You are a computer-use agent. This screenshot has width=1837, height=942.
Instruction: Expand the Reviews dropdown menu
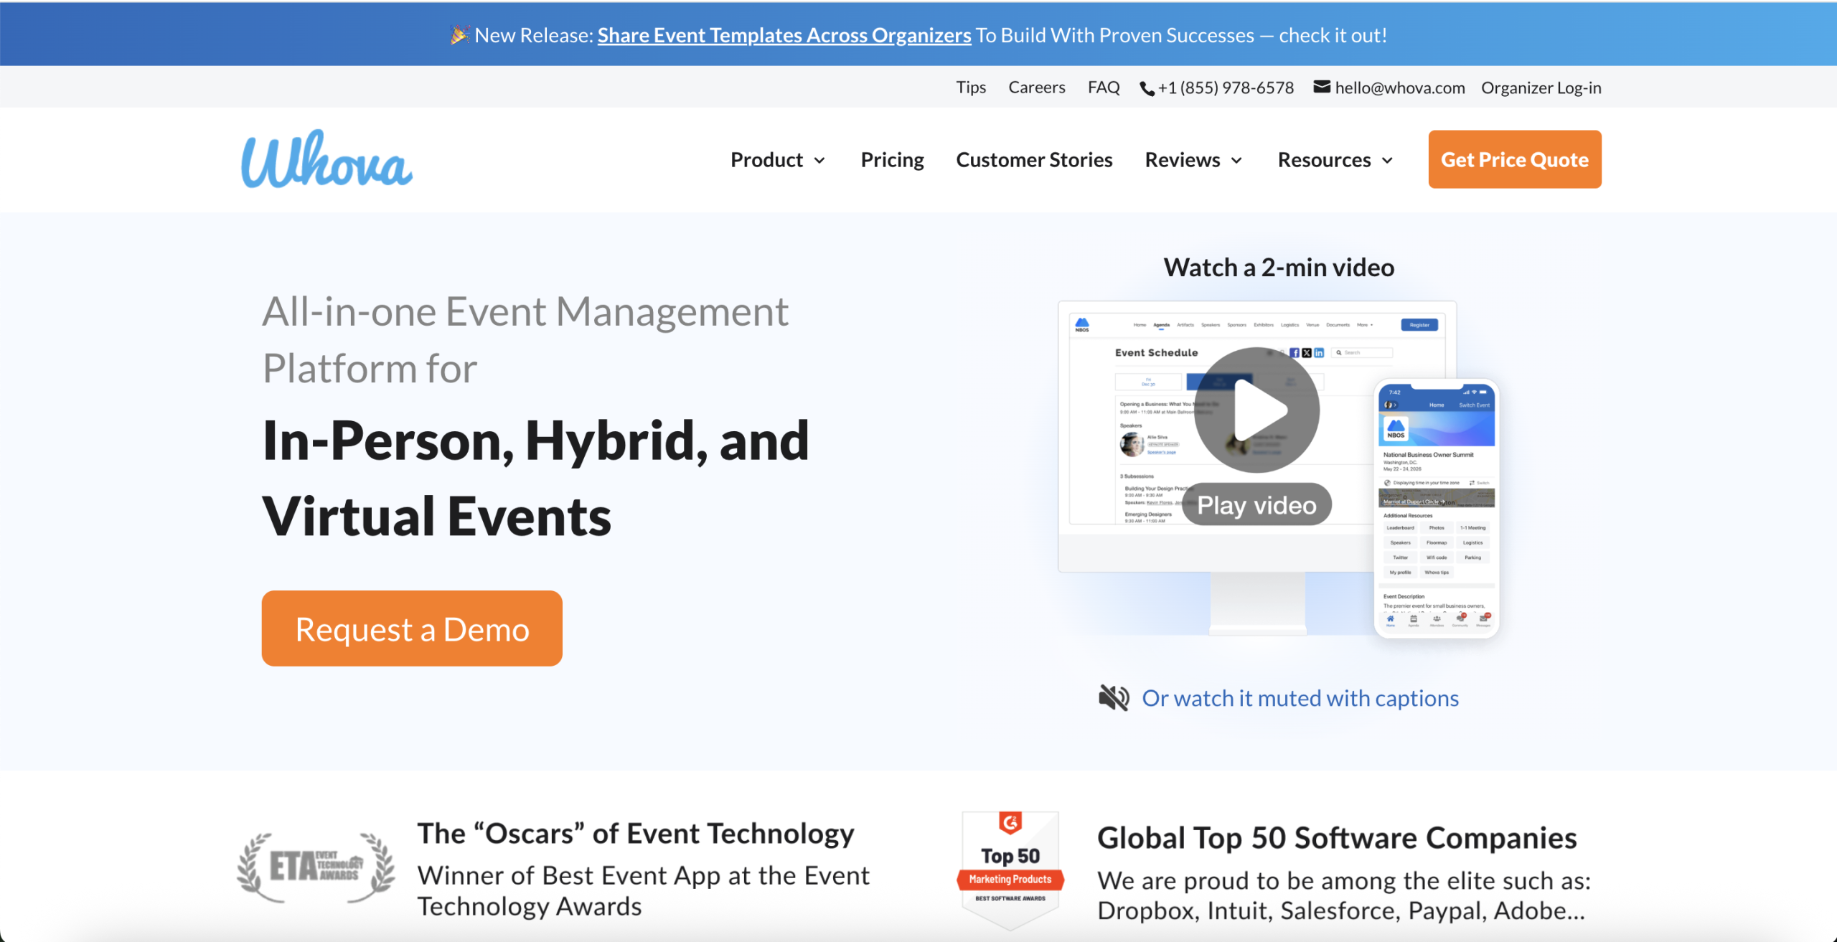coord(1193,159)
